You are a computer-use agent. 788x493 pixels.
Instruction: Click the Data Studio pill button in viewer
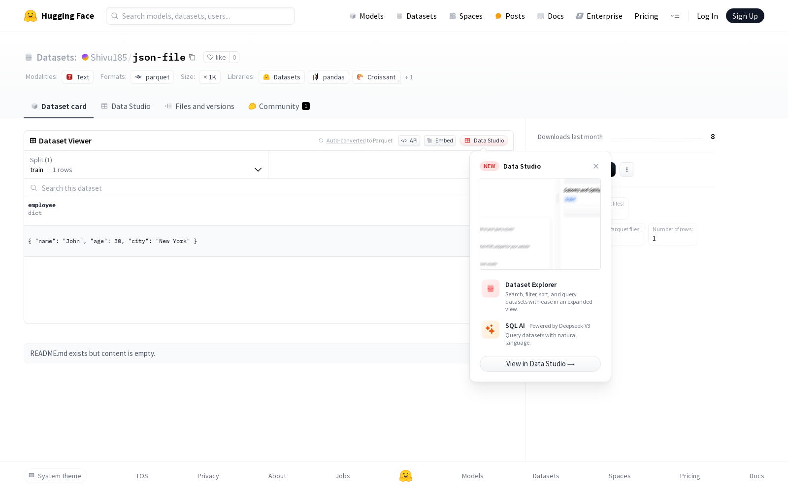(484, 141)
